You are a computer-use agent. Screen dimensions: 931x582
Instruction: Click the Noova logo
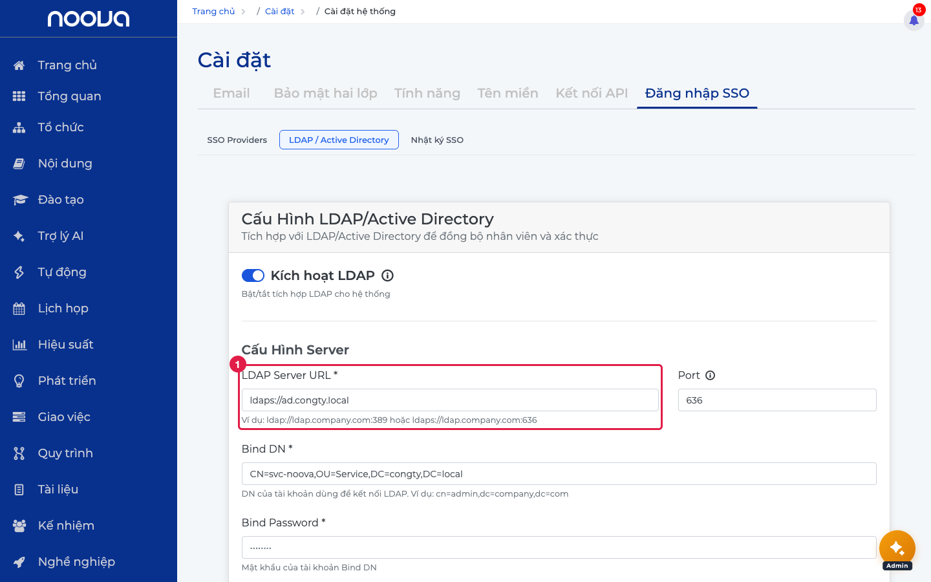point(89,19)
